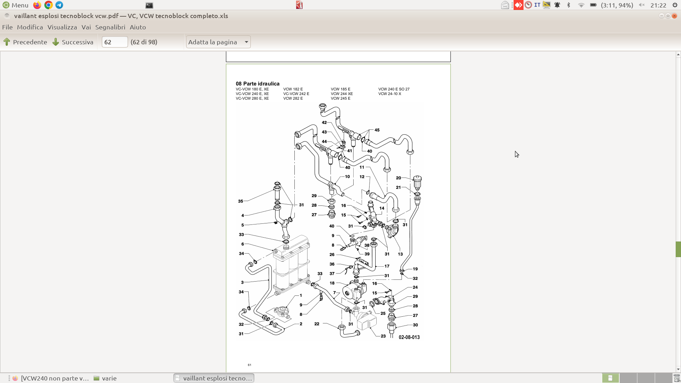Open the Wi-Fi network indicator
This screenshot has width=681, height=383.
[x=581, y=5]
